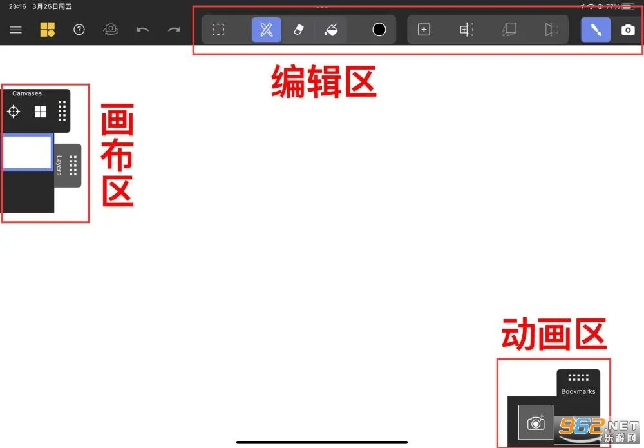Switch to the eraser tool
This screenshot has height=448, width=644.
pos(298,30)
